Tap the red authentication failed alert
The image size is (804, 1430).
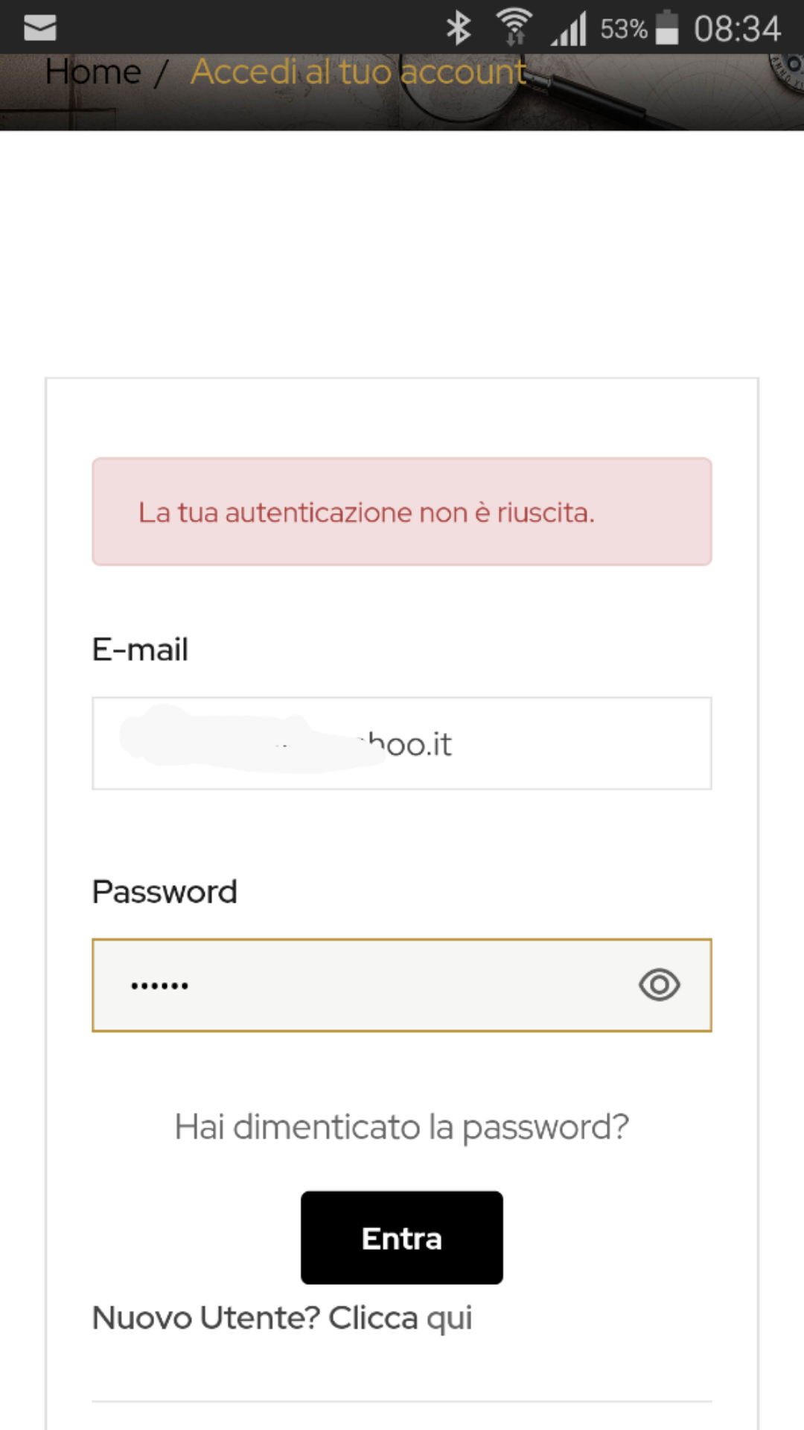[402, 512]
